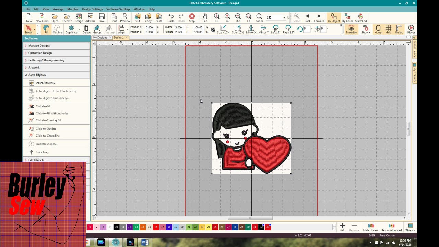
Task: Toggle Rulers display
Action: (399, 30)
